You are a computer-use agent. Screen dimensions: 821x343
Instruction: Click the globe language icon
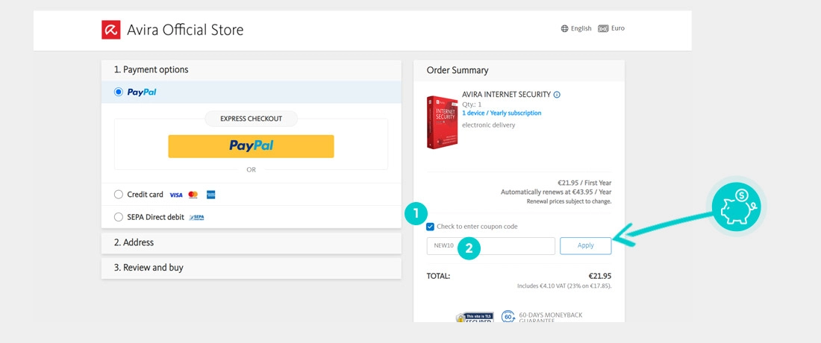[x=564, y=29]
